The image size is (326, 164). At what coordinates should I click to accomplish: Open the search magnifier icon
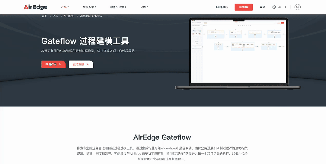298,7
